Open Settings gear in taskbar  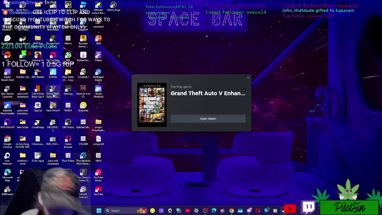[196, 211]
